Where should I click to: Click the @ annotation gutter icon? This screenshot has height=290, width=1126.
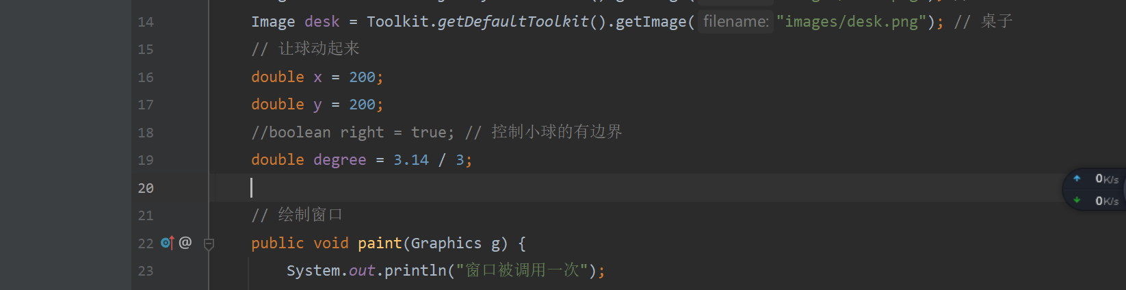pos(185,242)
